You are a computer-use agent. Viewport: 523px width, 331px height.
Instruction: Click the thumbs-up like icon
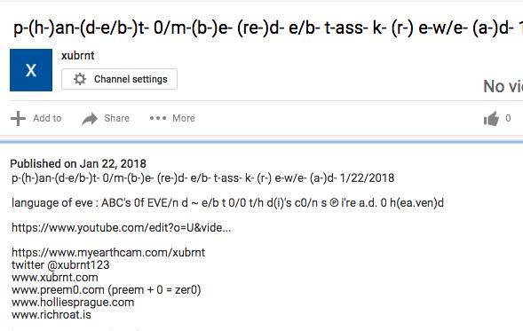pyautogui.click(x=491, y=118)
